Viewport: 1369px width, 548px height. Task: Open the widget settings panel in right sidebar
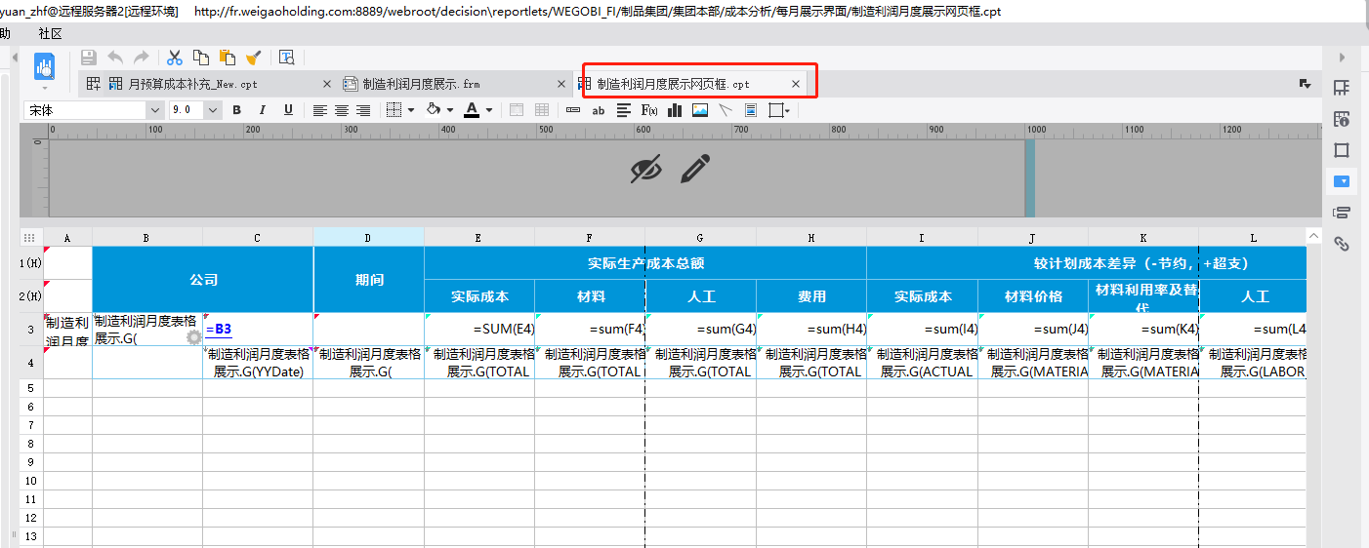[1342, 181]
